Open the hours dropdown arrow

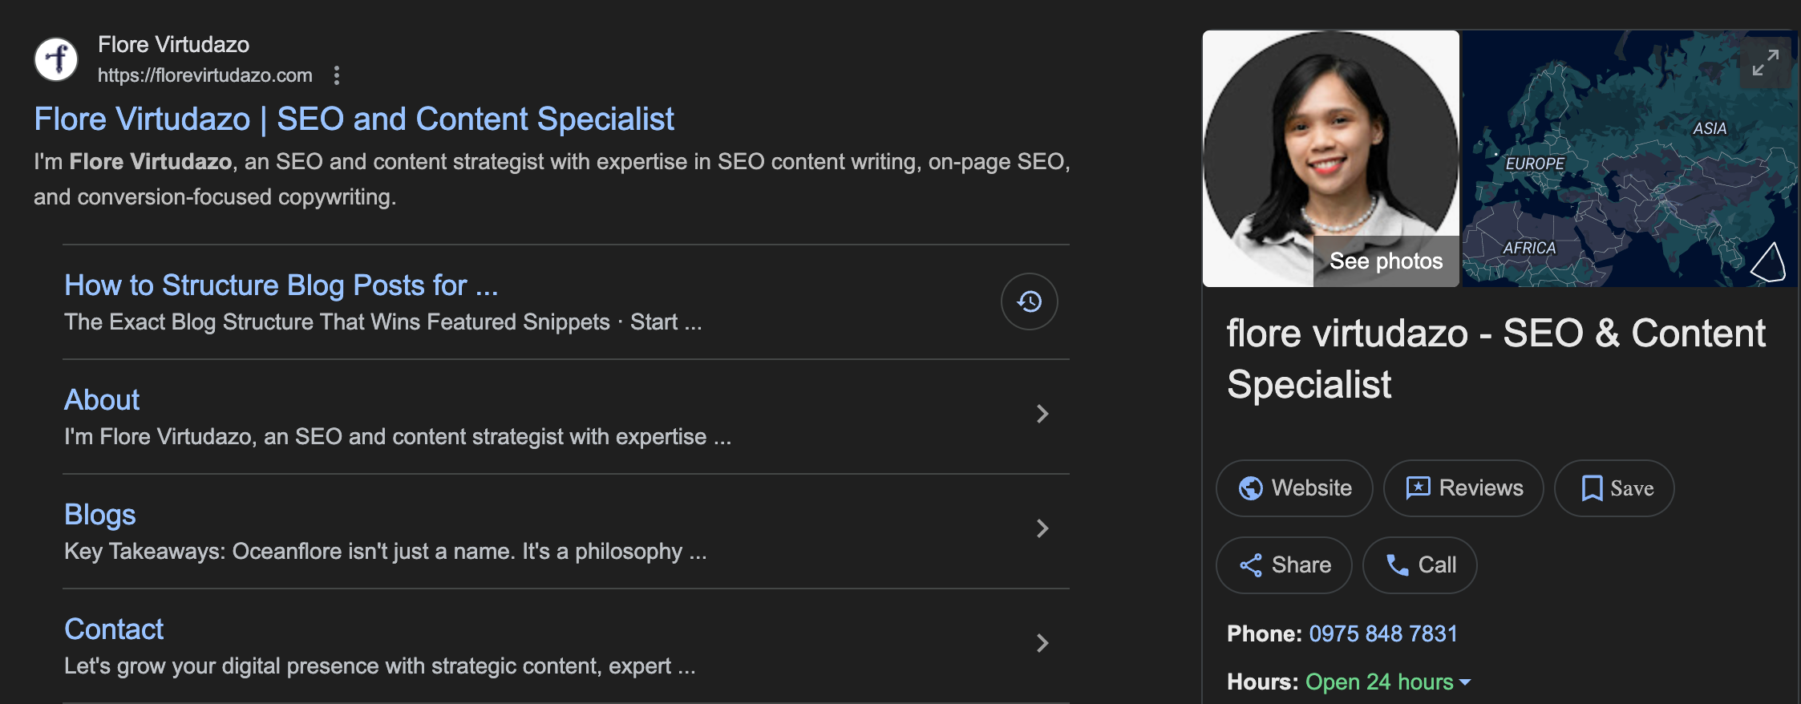pyautogui.click(x=1465, y=682)
